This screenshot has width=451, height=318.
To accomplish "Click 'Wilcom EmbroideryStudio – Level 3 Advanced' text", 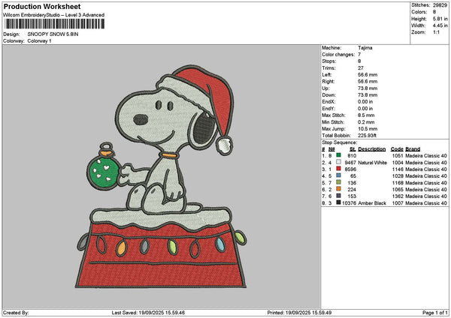I will pyautogui.click(x=54, y=15).
